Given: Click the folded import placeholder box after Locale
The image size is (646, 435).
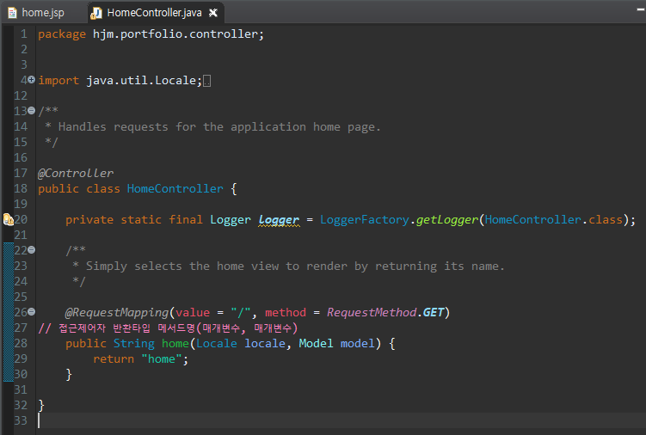Looking at the screenshot, I should pyautogui.click(x=206, y=81).
